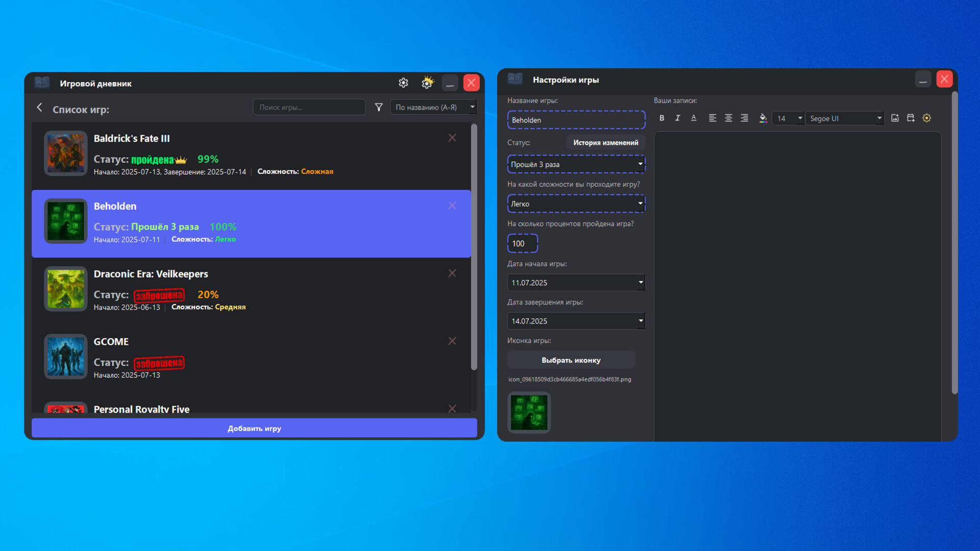Open the text color fill picker
Viewport: 980px width, 551px height.
pyautogui.click(x=763, y=118)
